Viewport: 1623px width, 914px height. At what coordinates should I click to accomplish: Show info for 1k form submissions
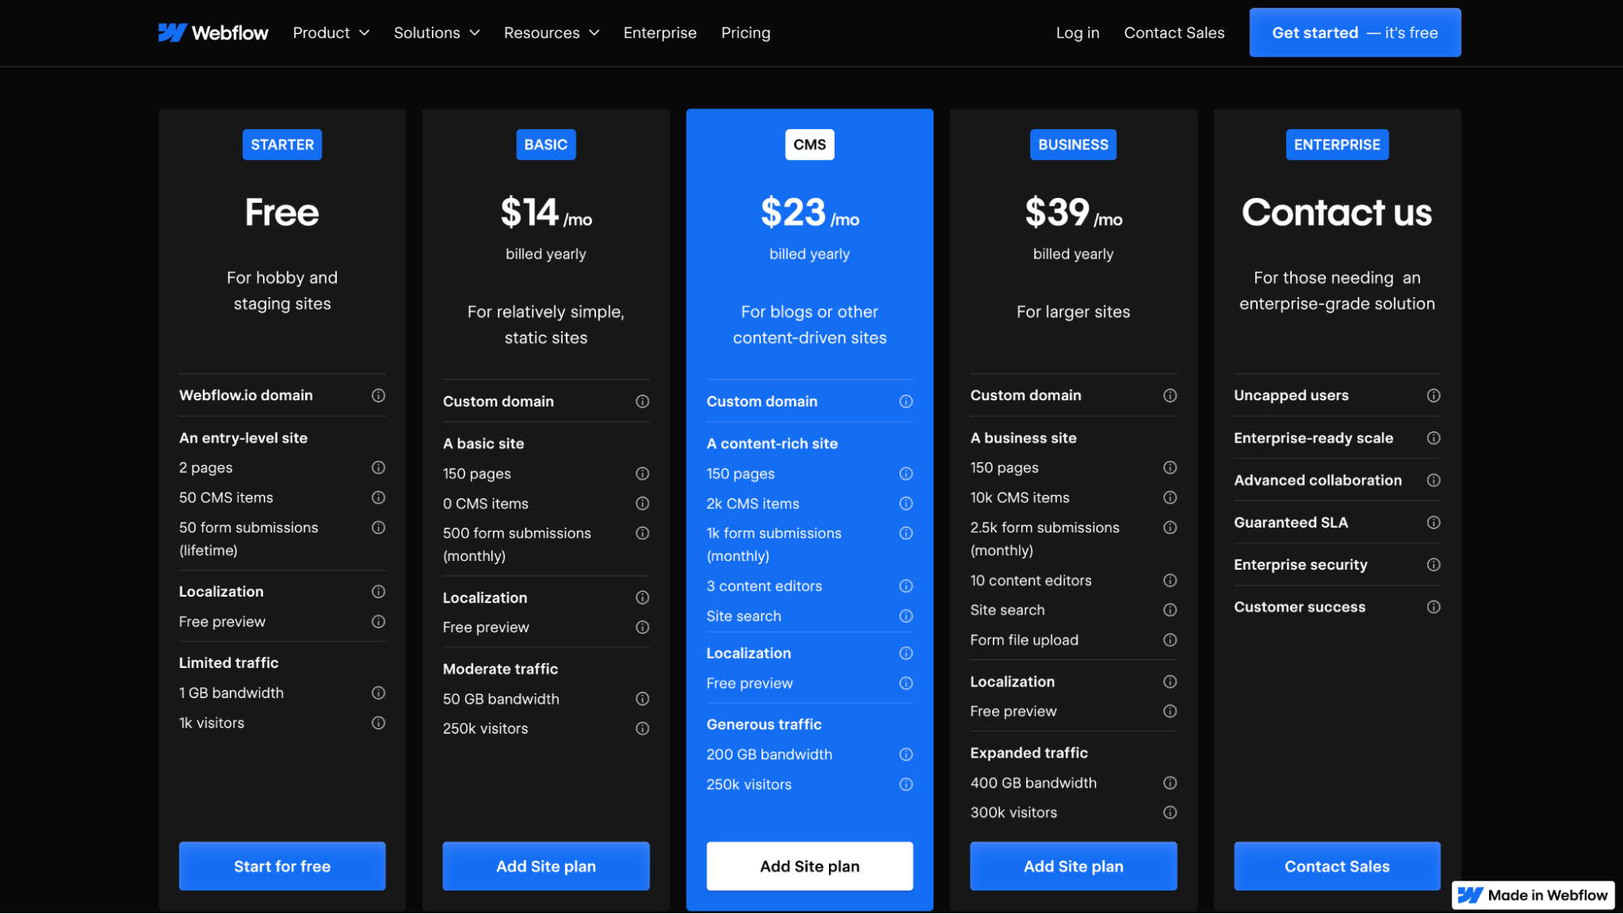pyautogui.click(x=906, y=533)
